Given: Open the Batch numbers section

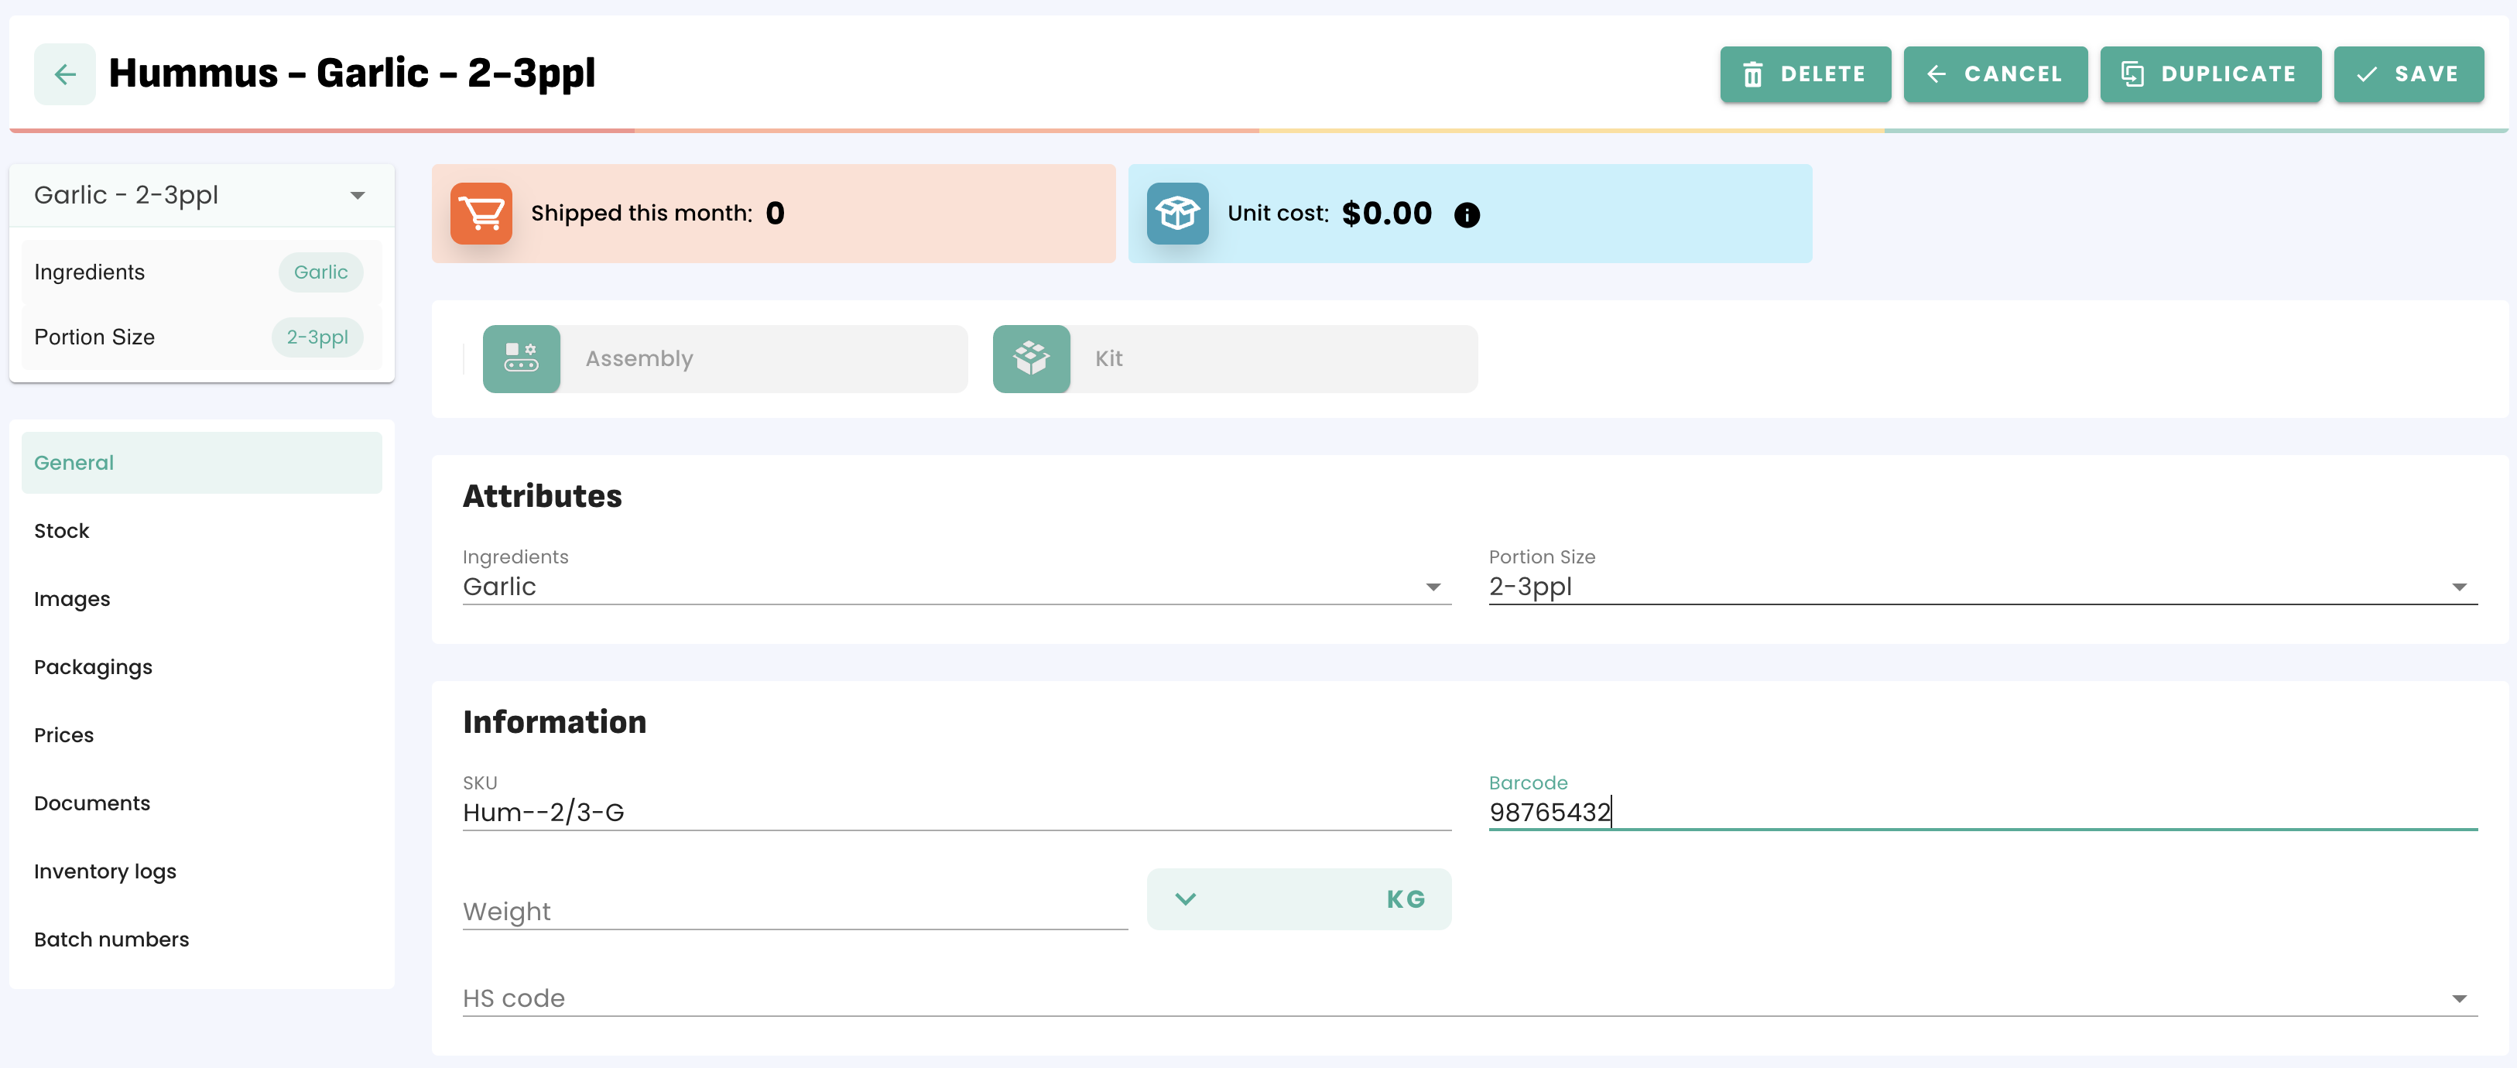Looking at the screenshot, I should (111, 939).
